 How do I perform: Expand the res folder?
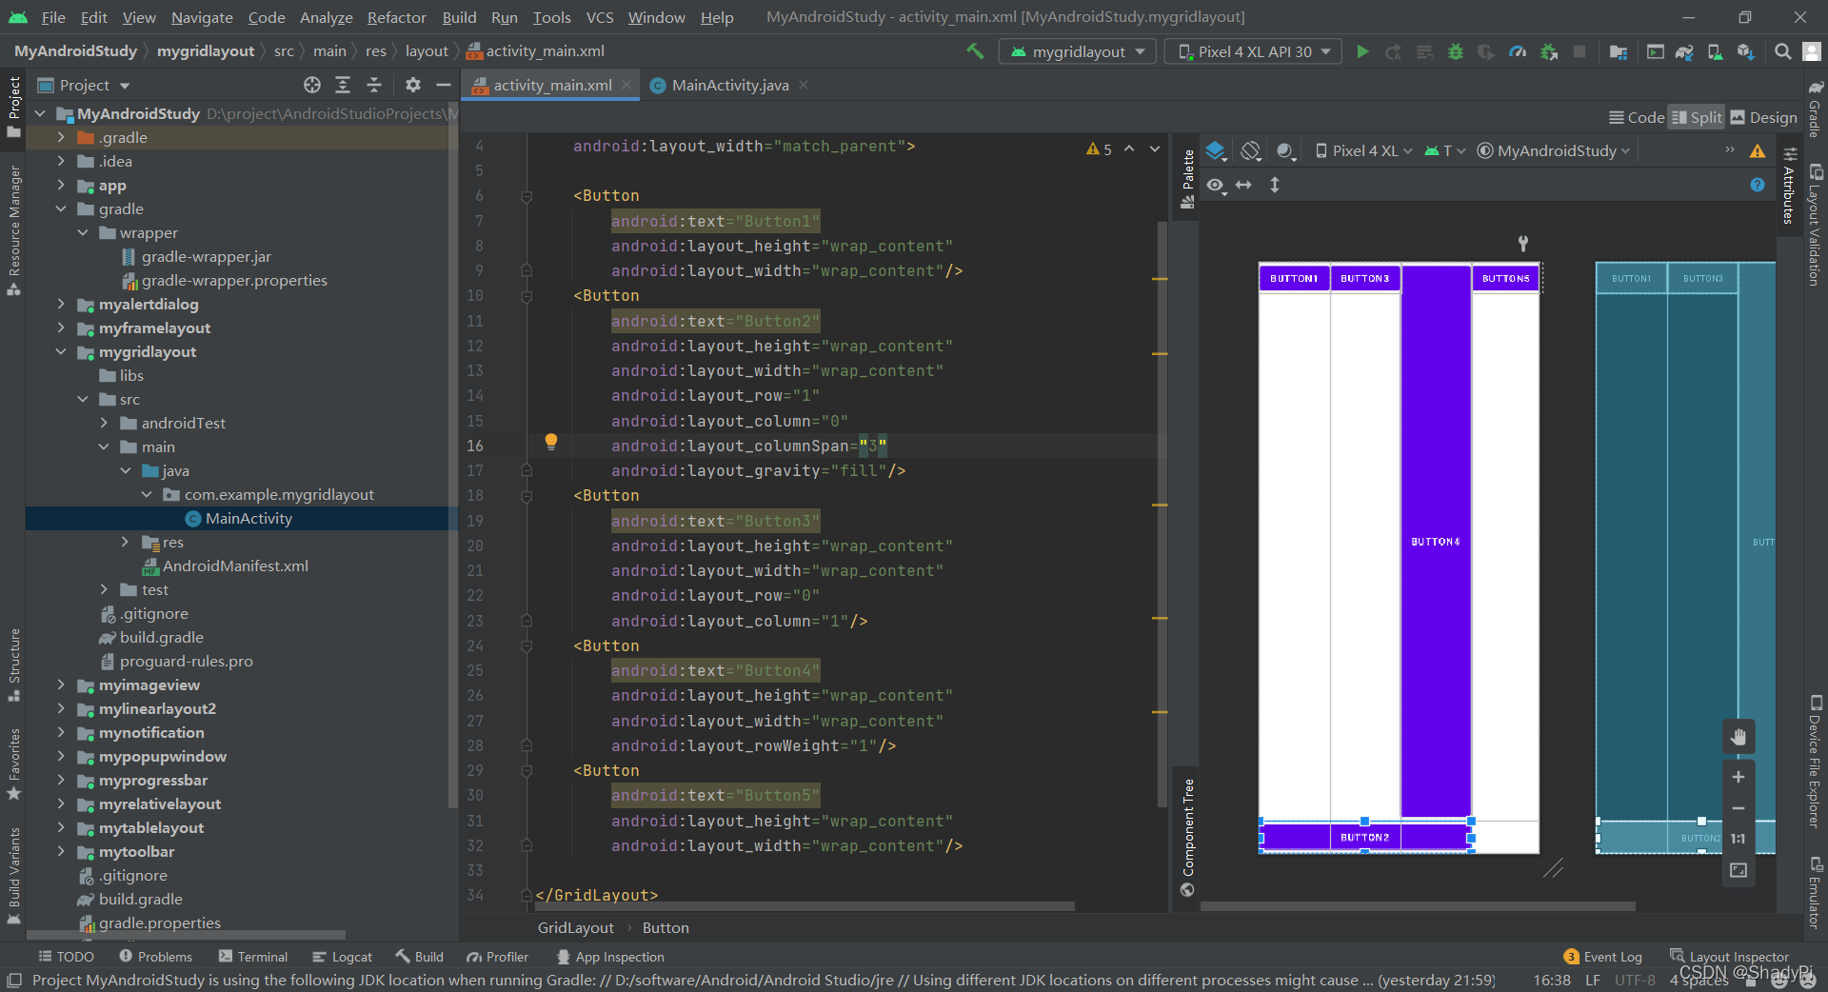pos(125,542)
